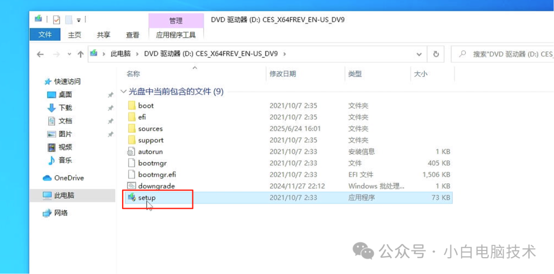Select the support folder icon
The width and height of the screenshot is (554, 274).
131,140
